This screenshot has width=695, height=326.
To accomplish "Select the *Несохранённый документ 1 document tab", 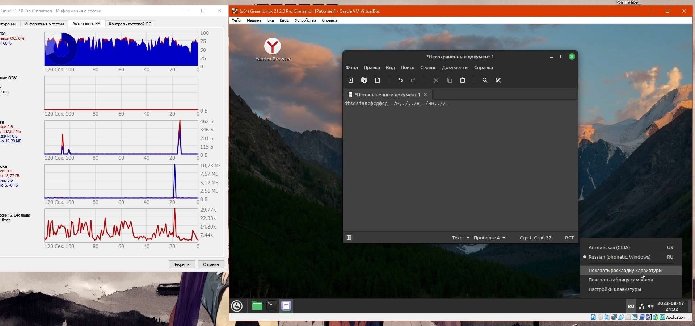I will 388,95.
